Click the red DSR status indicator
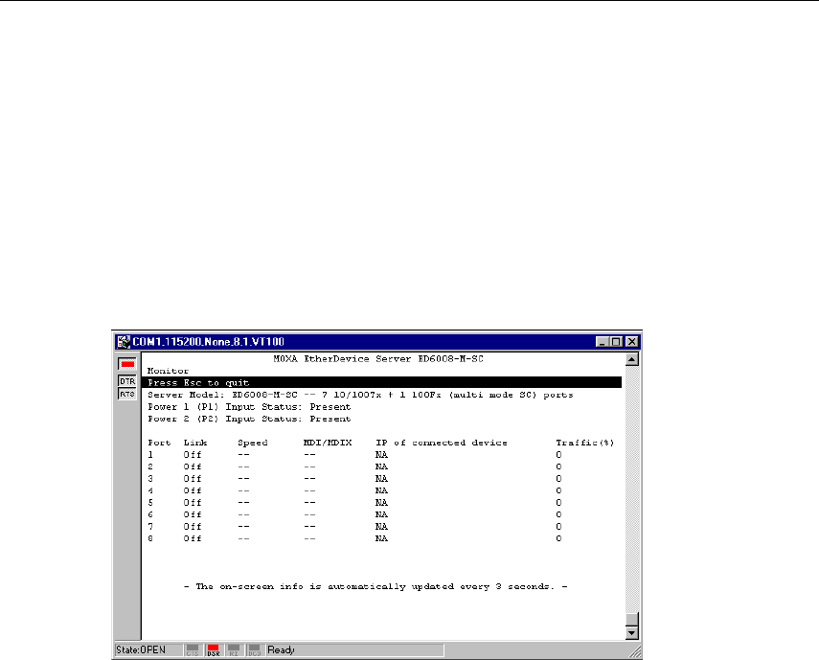This screenshot has width=819, height=660. point(213,650)
